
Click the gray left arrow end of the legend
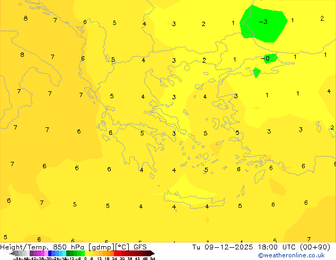coord(12,253)
